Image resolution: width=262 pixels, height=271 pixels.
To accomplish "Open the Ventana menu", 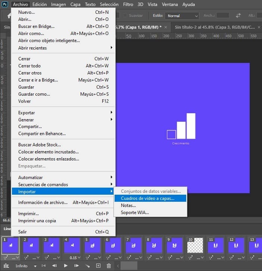I will [x=170, y=4].
